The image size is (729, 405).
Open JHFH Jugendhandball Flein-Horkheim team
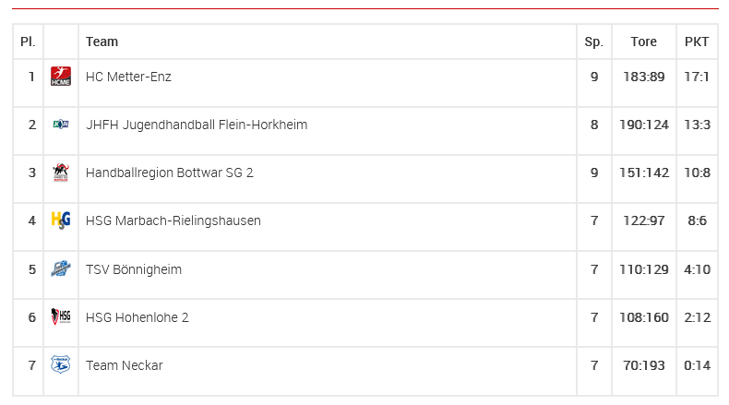[196, 125]
